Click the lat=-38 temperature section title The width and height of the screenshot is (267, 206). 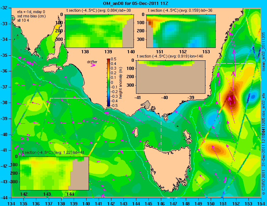click(x=99, y=10)
